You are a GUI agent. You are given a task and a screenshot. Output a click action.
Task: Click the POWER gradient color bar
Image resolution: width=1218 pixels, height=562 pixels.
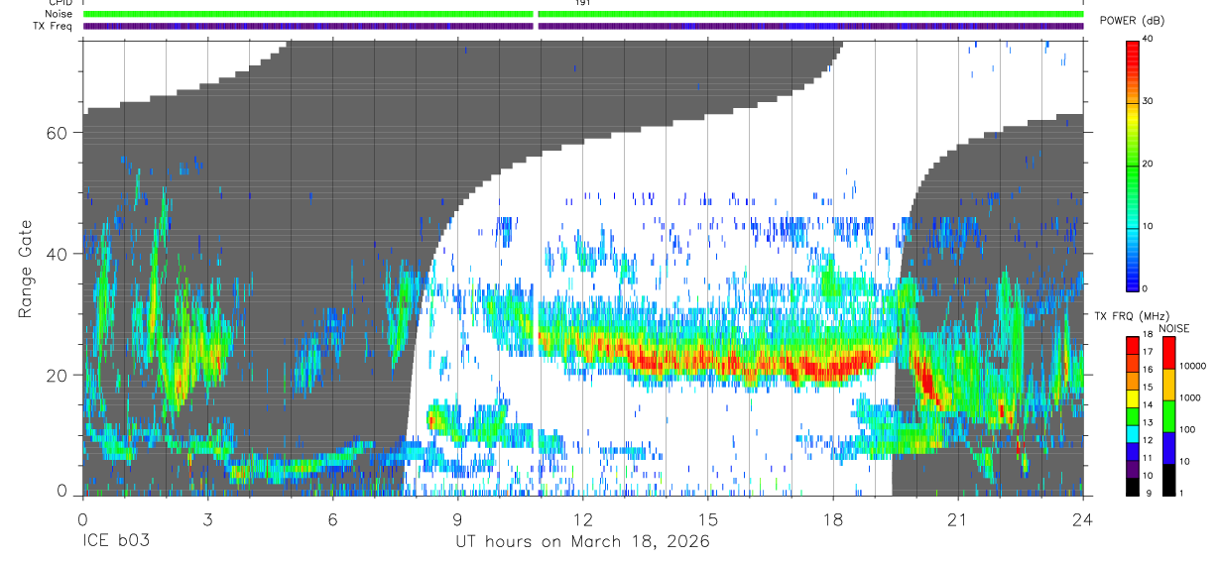tap(1132, 165)
